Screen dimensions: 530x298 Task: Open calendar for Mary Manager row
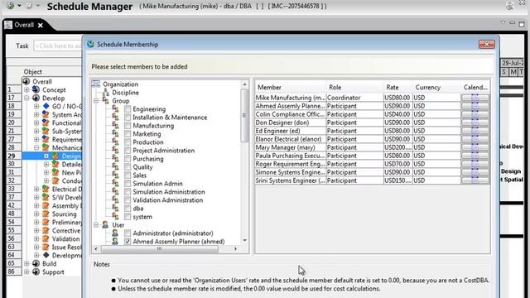click(x=475, y=147)
